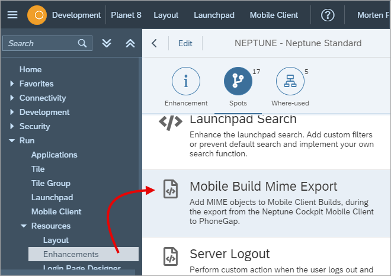Click the NEPTUNE - Neptune Standard title
Screen dimensions: 391x276
pos(298,43)
